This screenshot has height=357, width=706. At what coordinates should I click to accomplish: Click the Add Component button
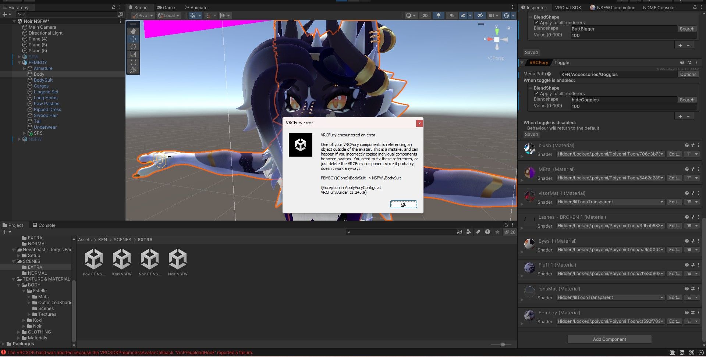click(609, 339)
